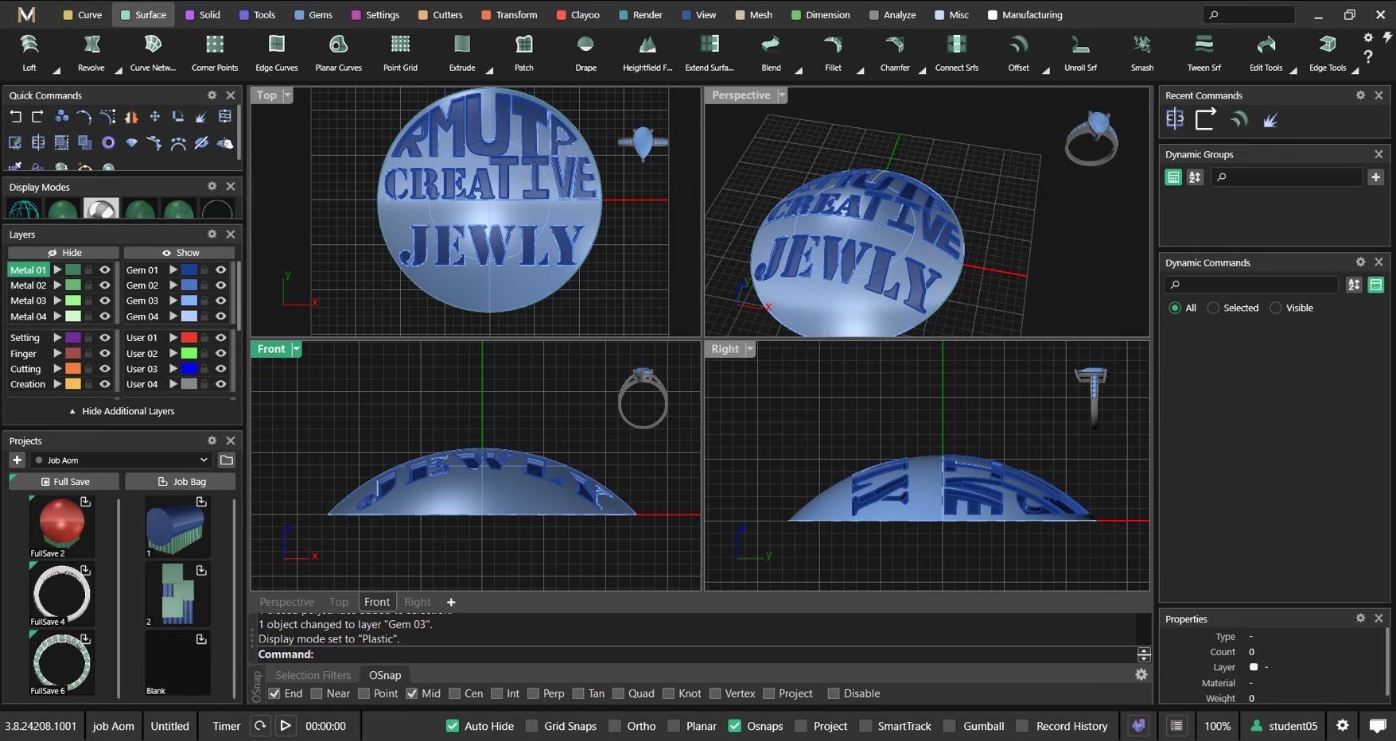This screenshot has width=1396, height=741.
Task: Click the Show layers button
Action: (x=180, y=252)
